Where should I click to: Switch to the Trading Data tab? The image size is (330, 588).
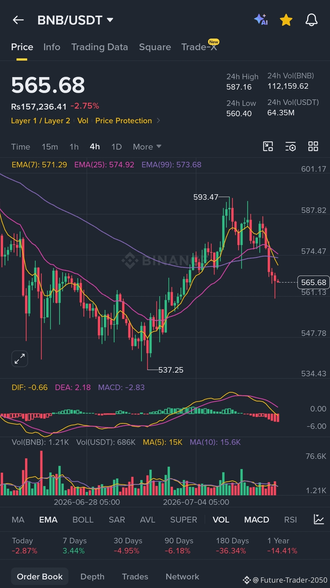[x=100, y=47]
